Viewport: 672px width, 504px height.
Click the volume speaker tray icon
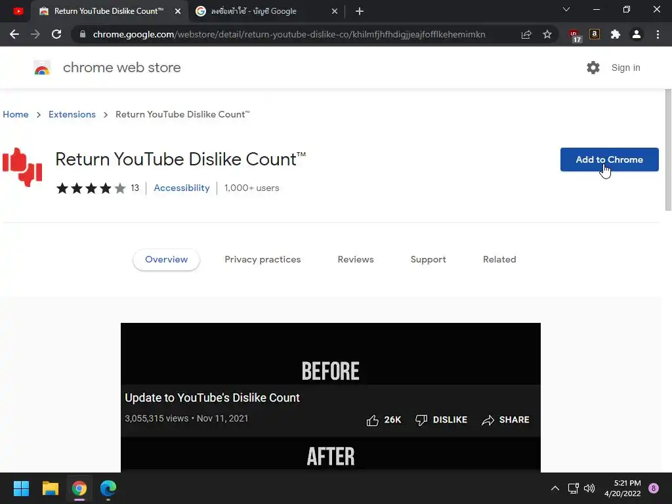click(589, 488)
